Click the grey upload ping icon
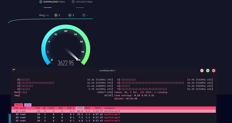This screenshot has height=123, width=232. [84, 15]
